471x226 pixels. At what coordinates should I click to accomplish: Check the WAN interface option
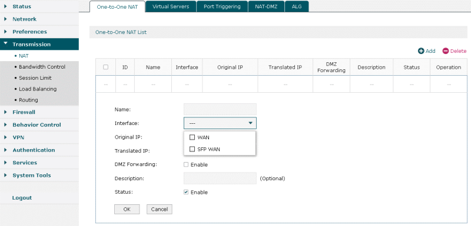pyautogui.click(x=193, y=137)
